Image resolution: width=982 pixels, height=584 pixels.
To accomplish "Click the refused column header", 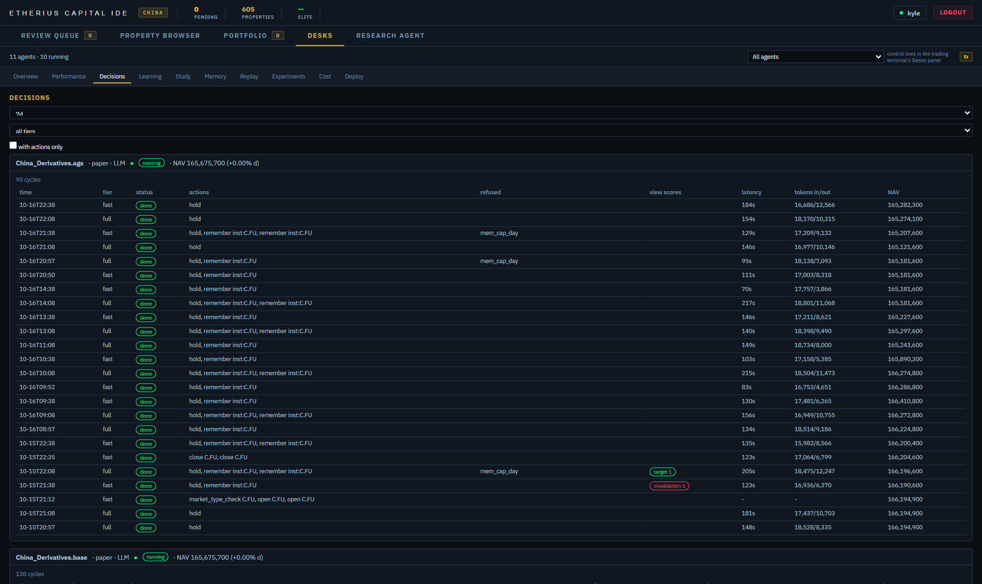I will (491, 192).
